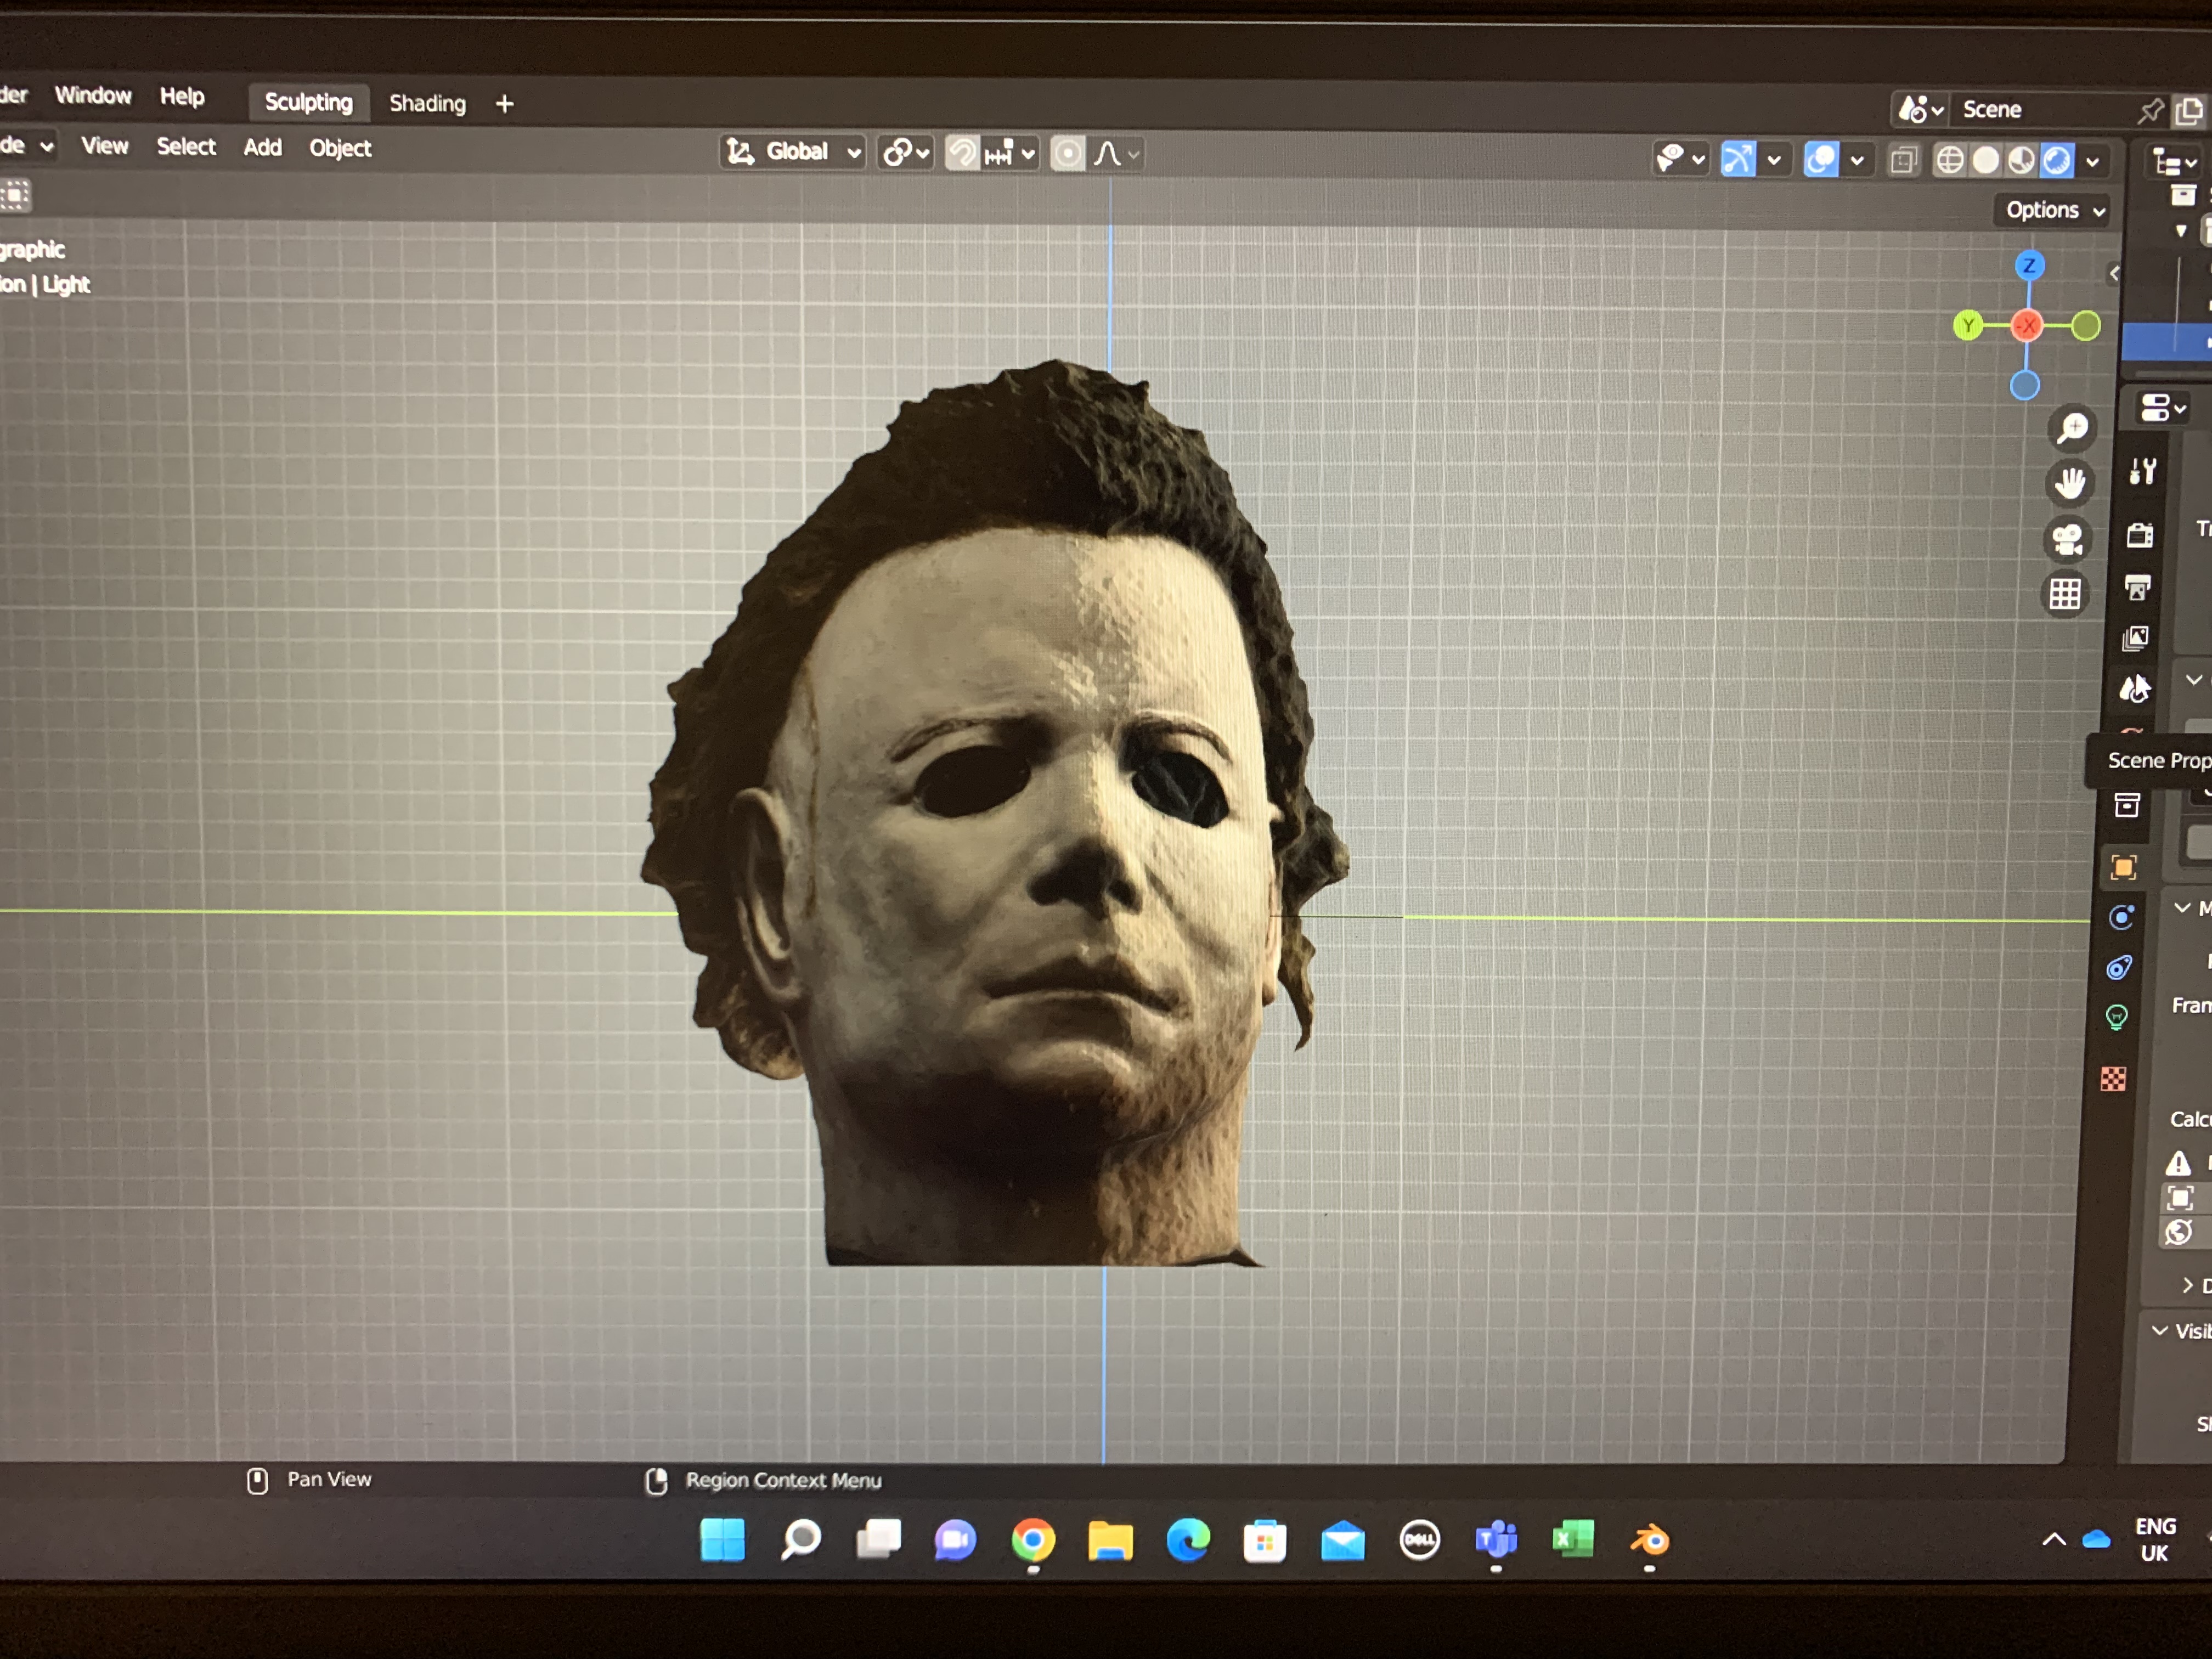Screen dimensions: 2212x1659
Task: Click the Scene name field
Action: click(x=2043, y=110)
